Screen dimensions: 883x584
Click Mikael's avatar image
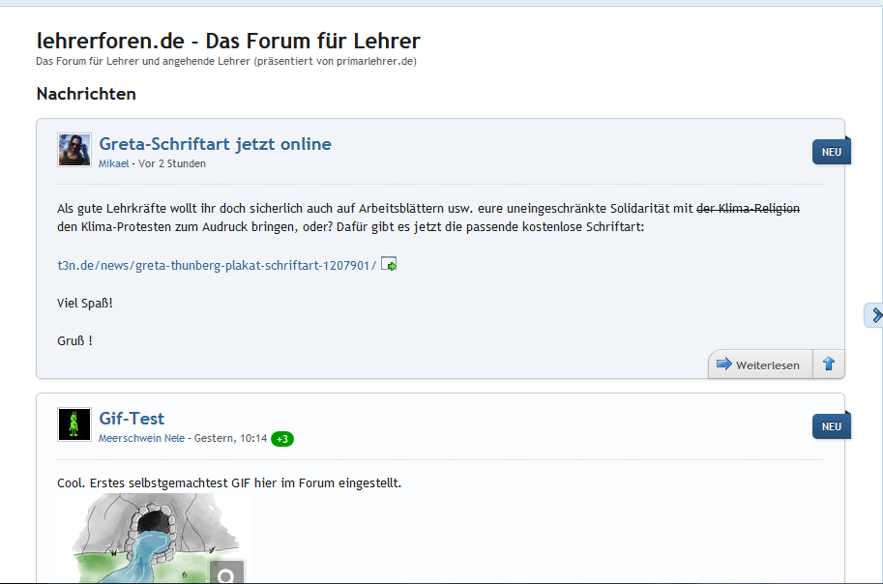click(x=74, y=150)
